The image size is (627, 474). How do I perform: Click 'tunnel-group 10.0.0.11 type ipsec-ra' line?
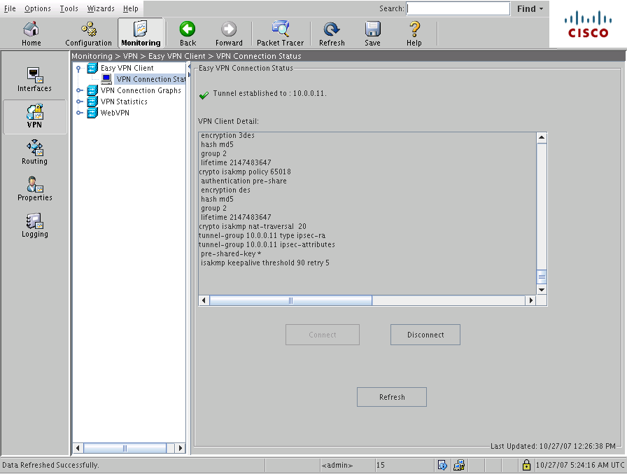262,236
